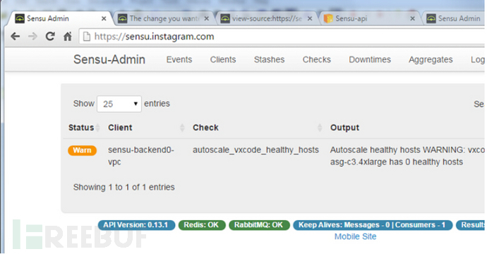Switch to the Sensu-api tab

pos(370,18)
